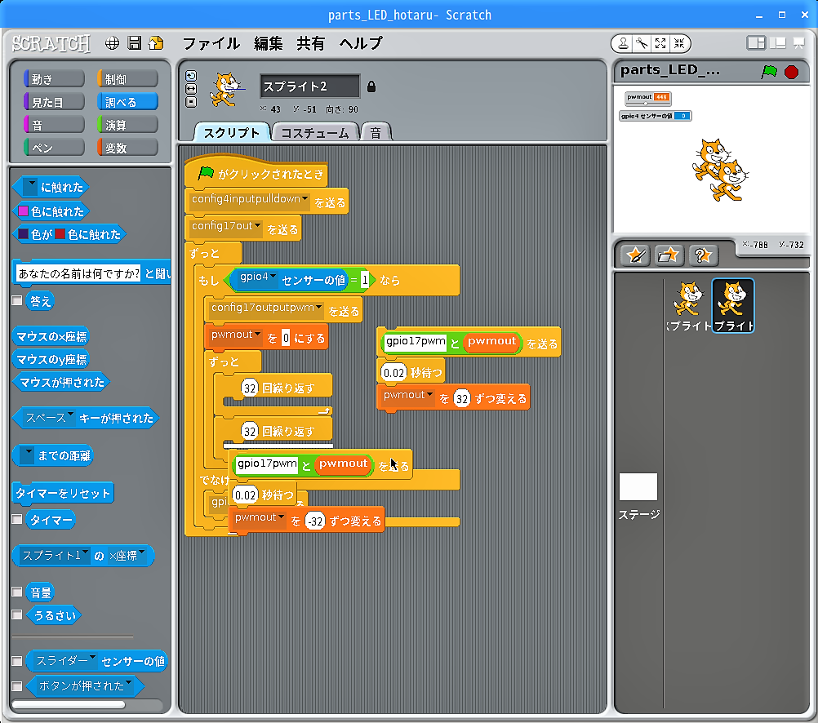Screen dimensions: 818x723
Task: Click the green flag to start
Action: 768,72
